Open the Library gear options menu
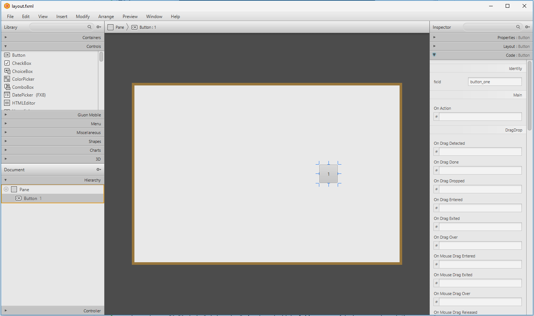 click(99, 27)
